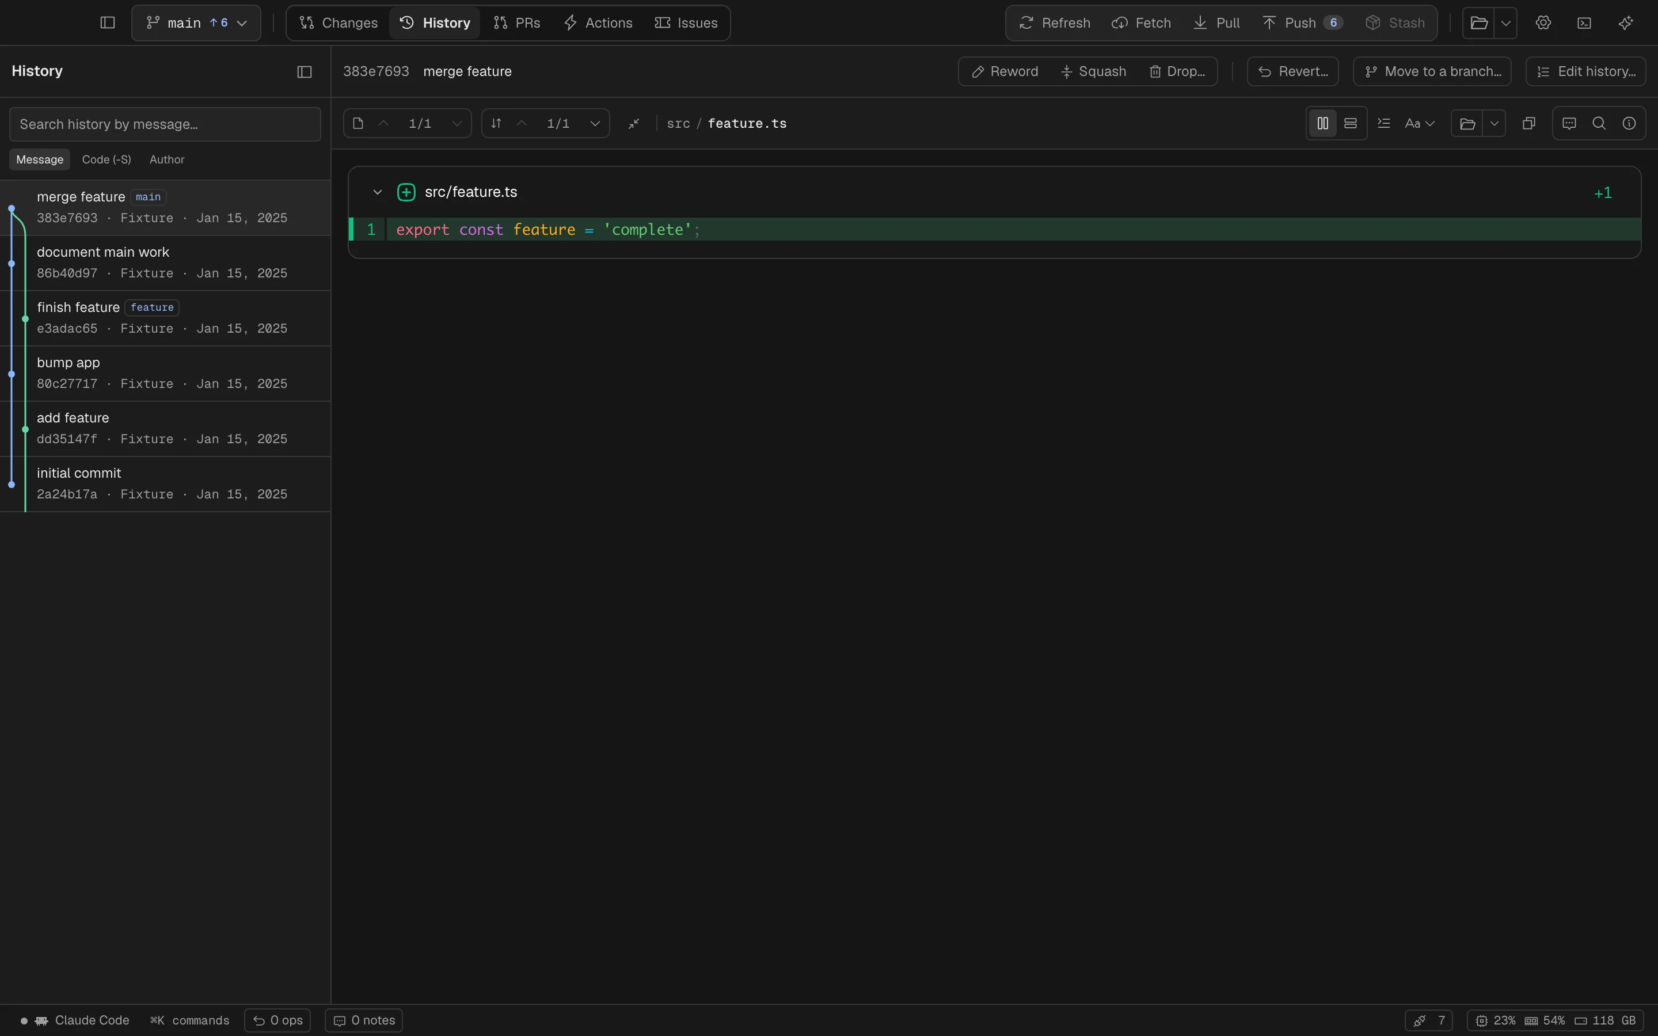
Task: Jump to the previous changed file with the up arrow
Action: (383, 123)
